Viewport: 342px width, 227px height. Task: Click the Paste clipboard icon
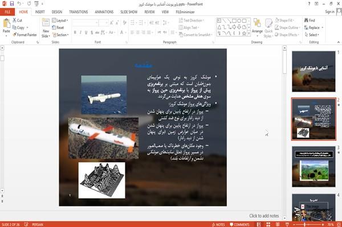tap(6, 23)
